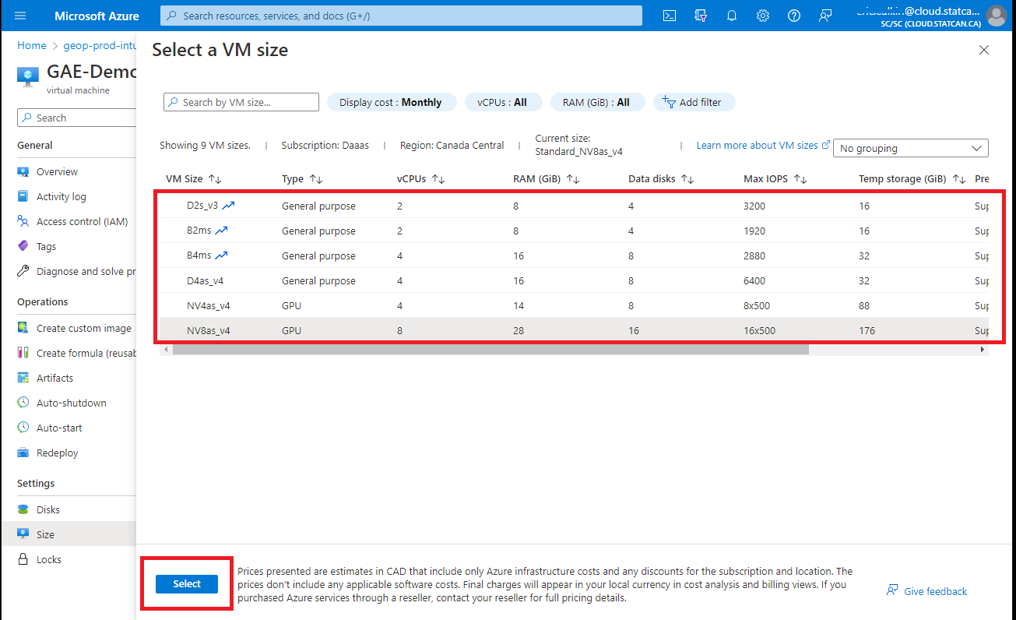
Task: Go to Home breadcrumb
Action: (32, 45)
